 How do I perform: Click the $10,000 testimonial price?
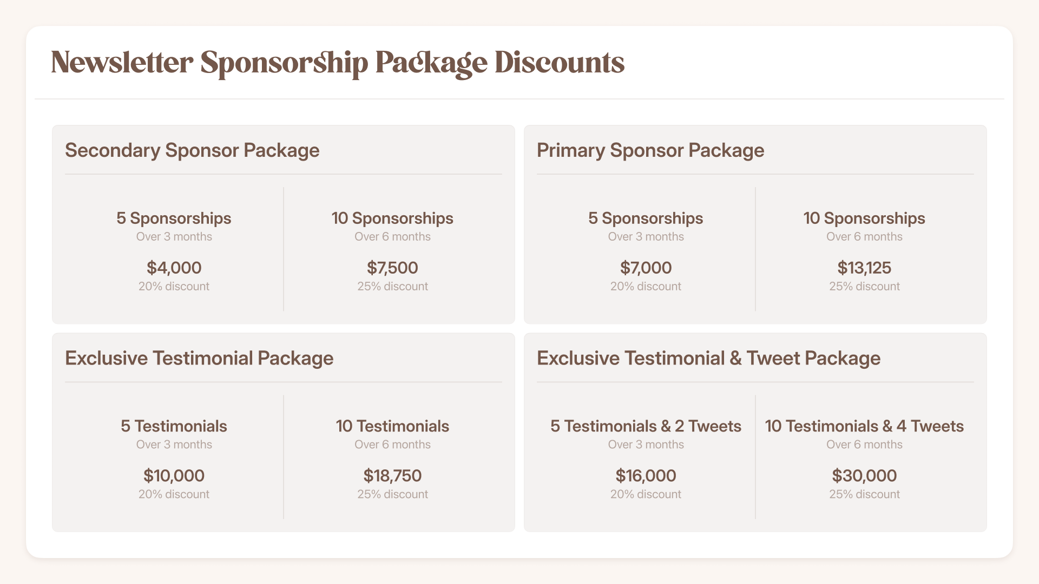[x=174, y=476]
